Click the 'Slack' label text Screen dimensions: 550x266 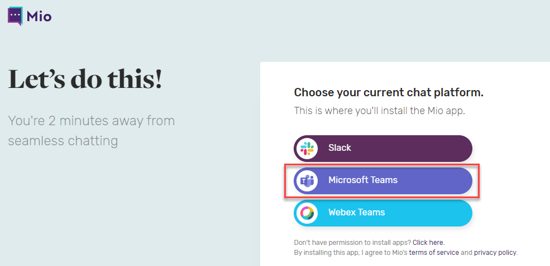[x=339, y=148]
